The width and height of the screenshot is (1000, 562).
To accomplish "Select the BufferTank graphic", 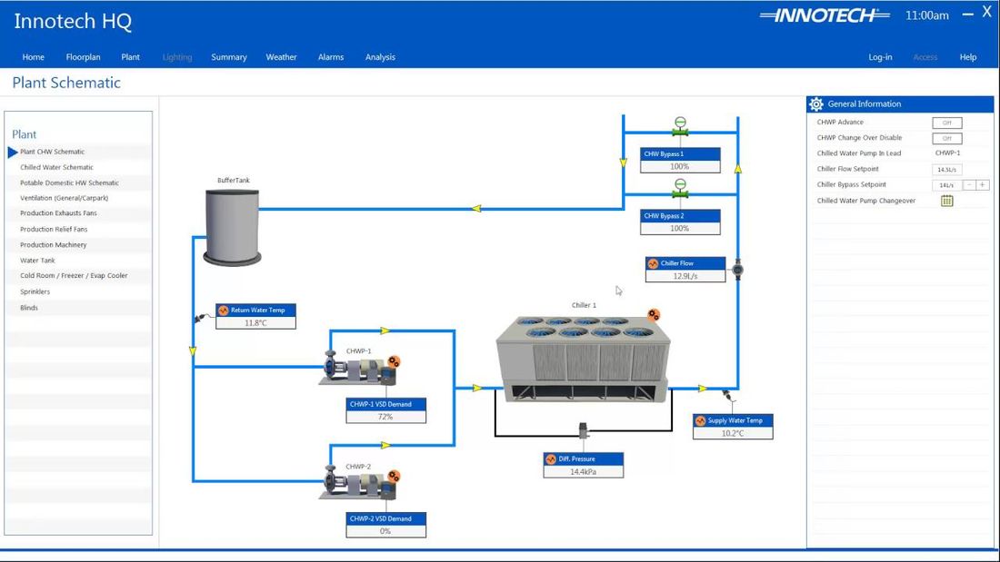I will click(232, 227).
